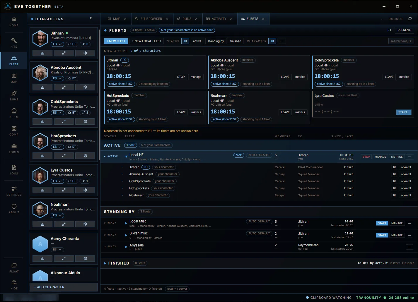Image resolution: width=418 pixels, height=302 pixels.
Task: Open the Tools sidebar section
Action: coord(14,148)
